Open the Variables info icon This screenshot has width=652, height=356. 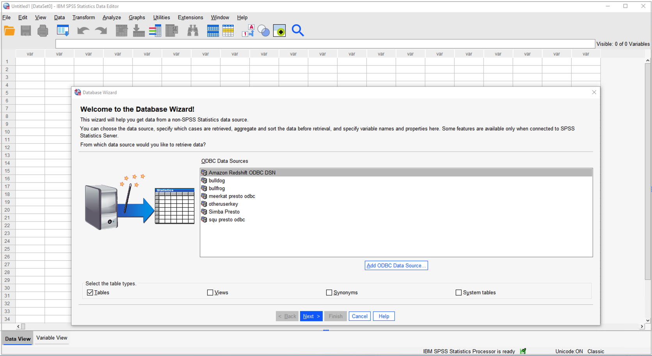tap(155, 30)
